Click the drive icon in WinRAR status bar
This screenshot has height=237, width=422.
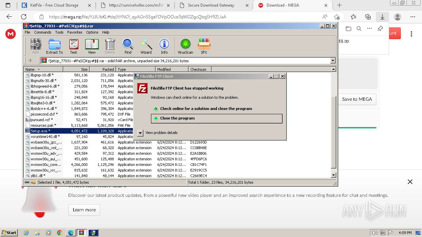[27, 182]
